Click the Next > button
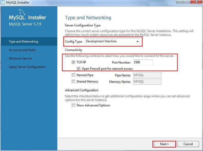 (x=164, y=144)
